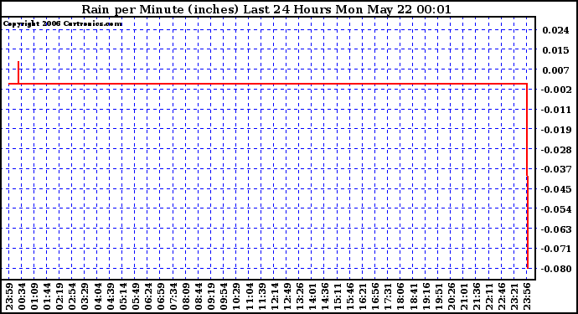Click the x-axis time label 19:16

(x=426, y=297)
